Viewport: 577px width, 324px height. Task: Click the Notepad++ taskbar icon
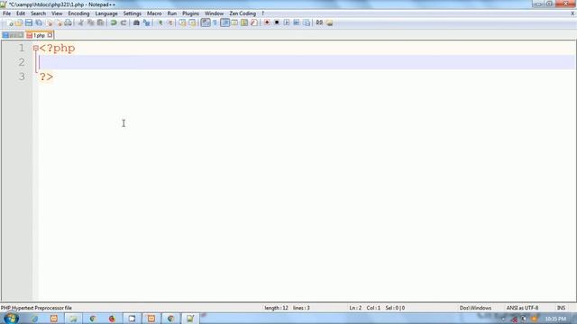[190, 319]
